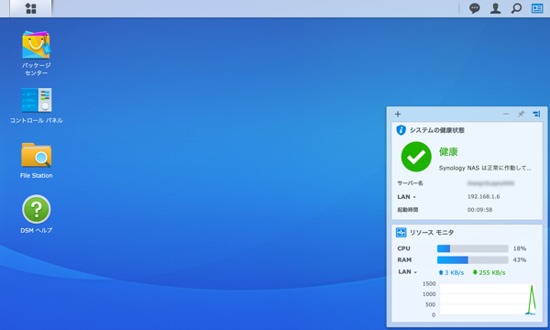
Task: Click the Resource Monitor widget title
Action: pyautogui.click(x=432, y=233)
